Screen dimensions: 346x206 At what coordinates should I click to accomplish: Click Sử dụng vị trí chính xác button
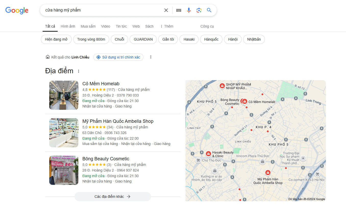pos(118,57)
